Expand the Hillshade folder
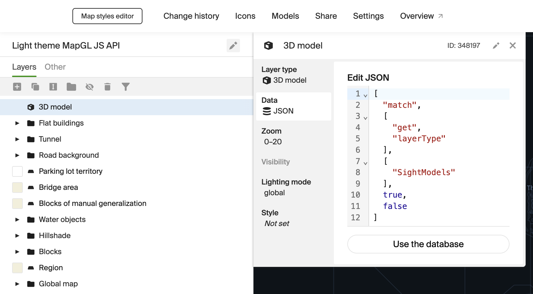The image size is (533, 294). point(17,236)
